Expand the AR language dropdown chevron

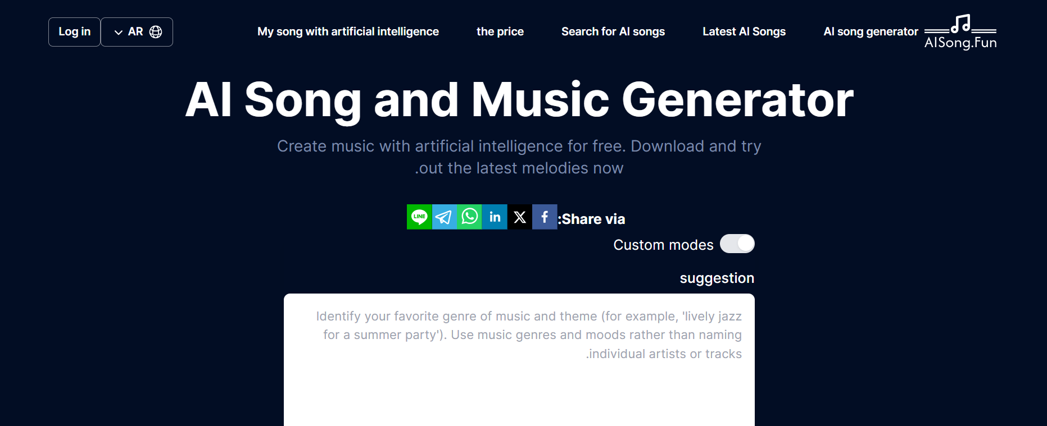(119, 33)
